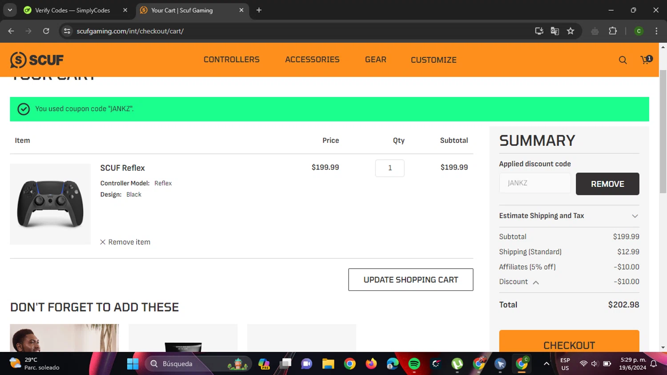The height and width of the screenshot is (375, 667).
Task: Open Chrome profile avatar C
Action: click(639, 31)
